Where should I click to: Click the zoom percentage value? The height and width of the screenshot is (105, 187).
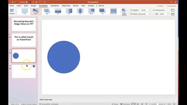169,104
